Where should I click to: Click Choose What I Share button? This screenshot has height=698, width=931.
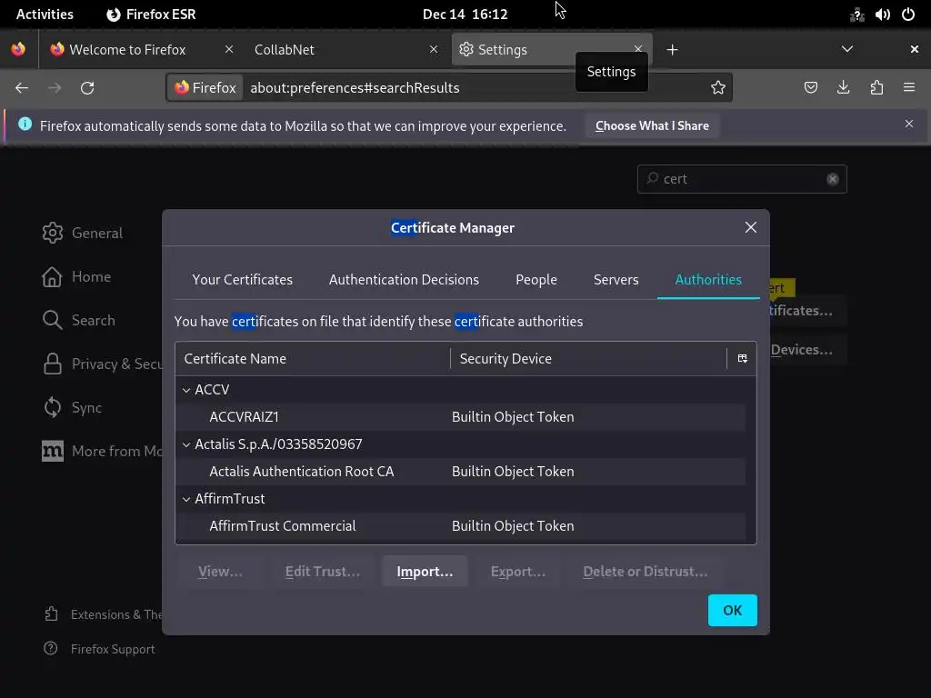(x=652, y=125)
